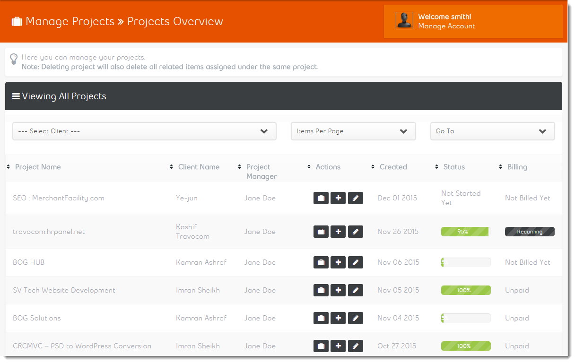Open the Select Client dropdown
This screenshot has width=575, height=363.
pyautogui.click(x=144, y=131)
